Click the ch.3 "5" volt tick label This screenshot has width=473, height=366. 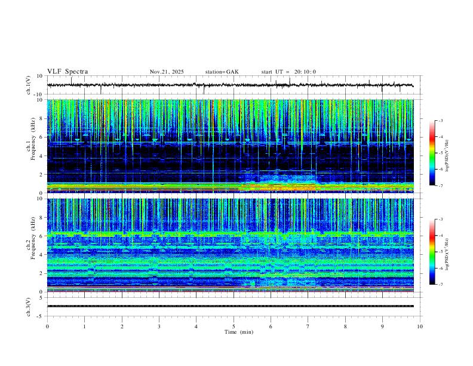[42, 298]
